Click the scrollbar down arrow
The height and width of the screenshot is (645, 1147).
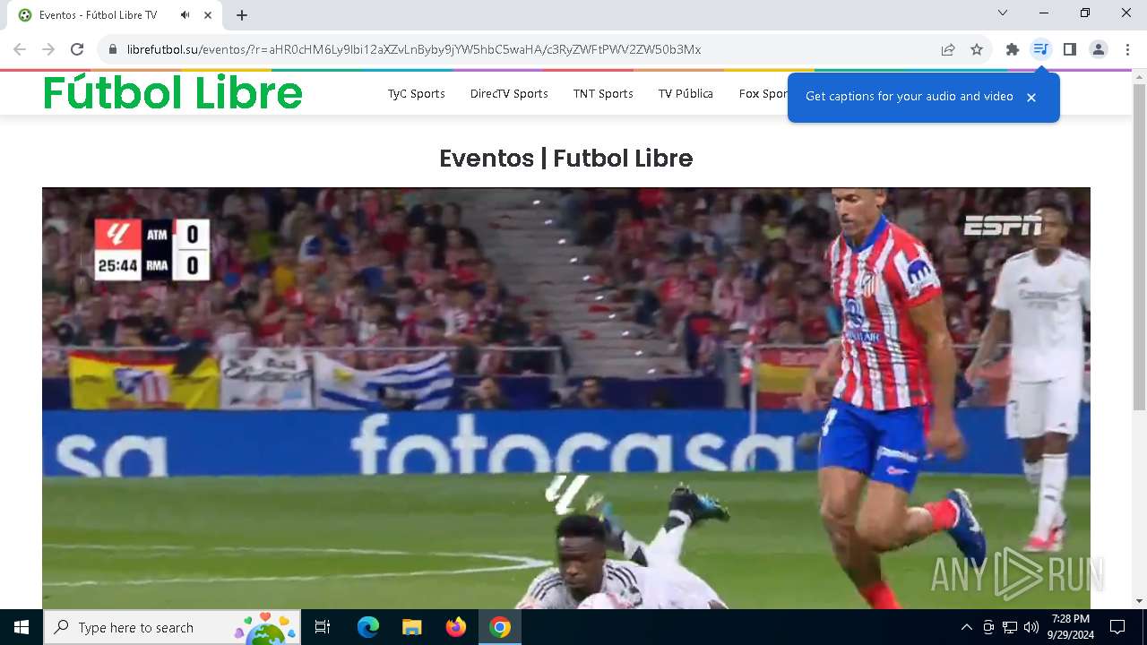(1139, 601)
